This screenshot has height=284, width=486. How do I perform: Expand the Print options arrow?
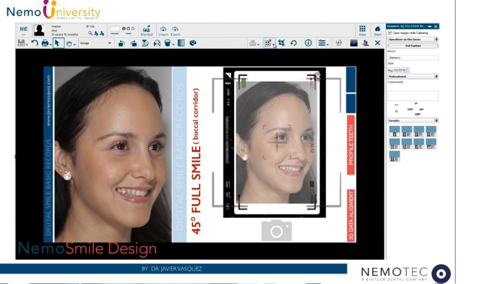[x=50, y=45]
